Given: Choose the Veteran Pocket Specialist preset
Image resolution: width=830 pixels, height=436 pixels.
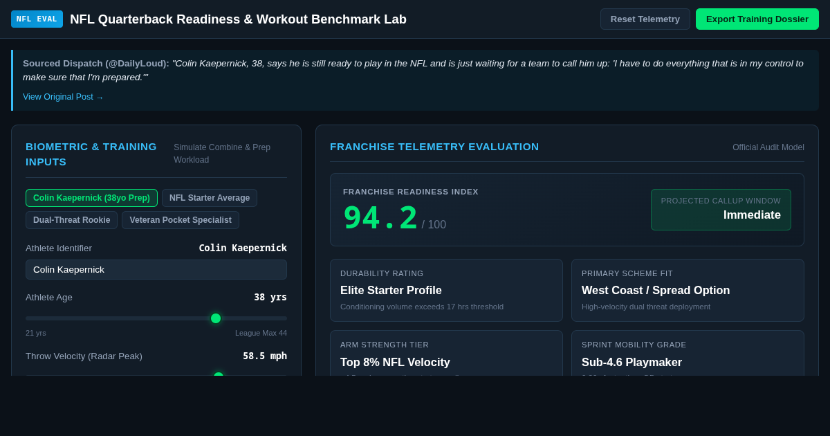Looking at the screenshot, I should [181, 220].
